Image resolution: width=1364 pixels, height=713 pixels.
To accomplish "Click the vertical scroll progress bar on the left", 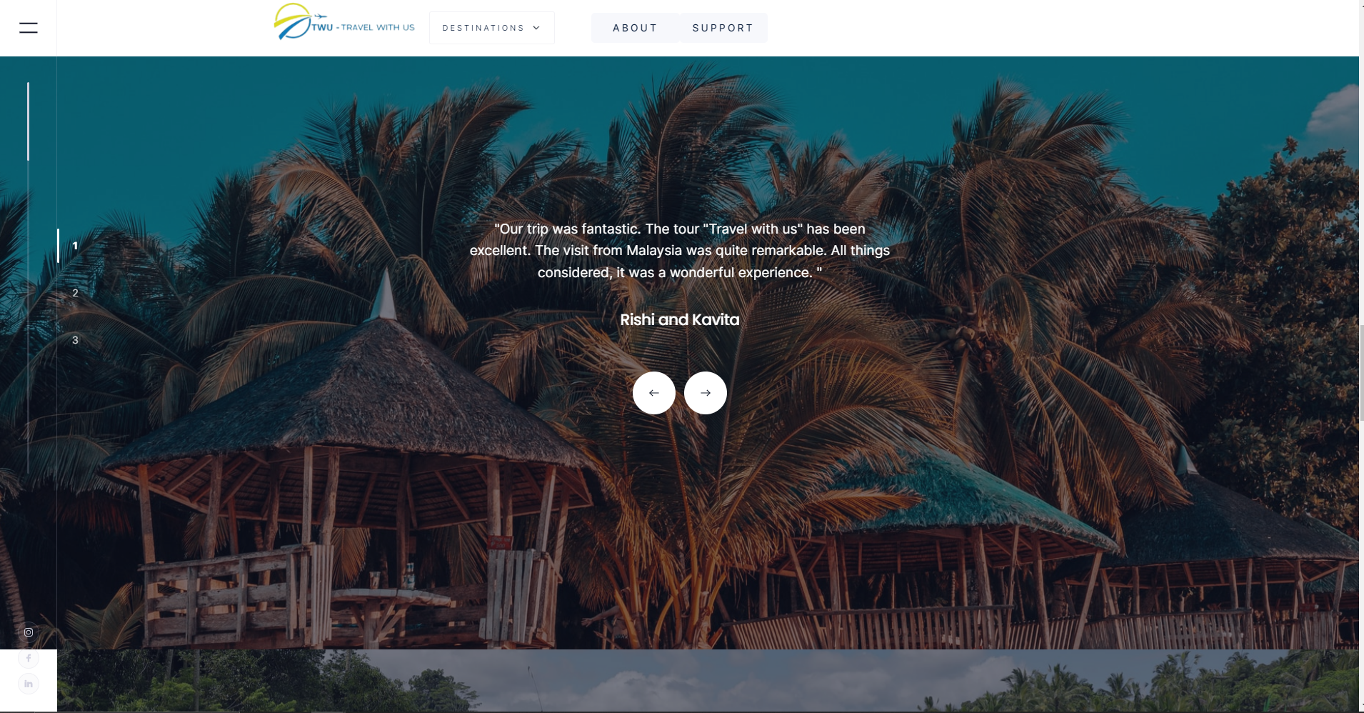I will tap(28, 277).
